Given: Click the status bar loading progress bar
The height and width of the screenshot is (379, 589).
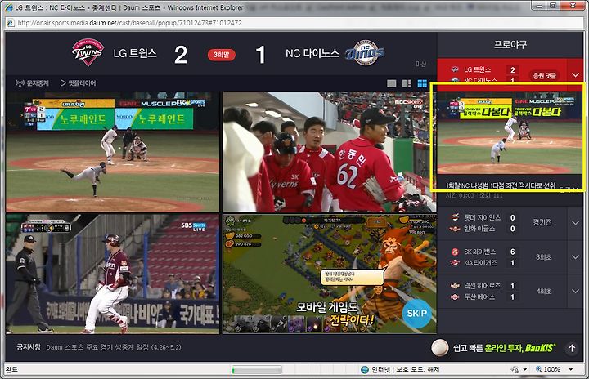Looking at the screenshot, I should coord(257,370).
